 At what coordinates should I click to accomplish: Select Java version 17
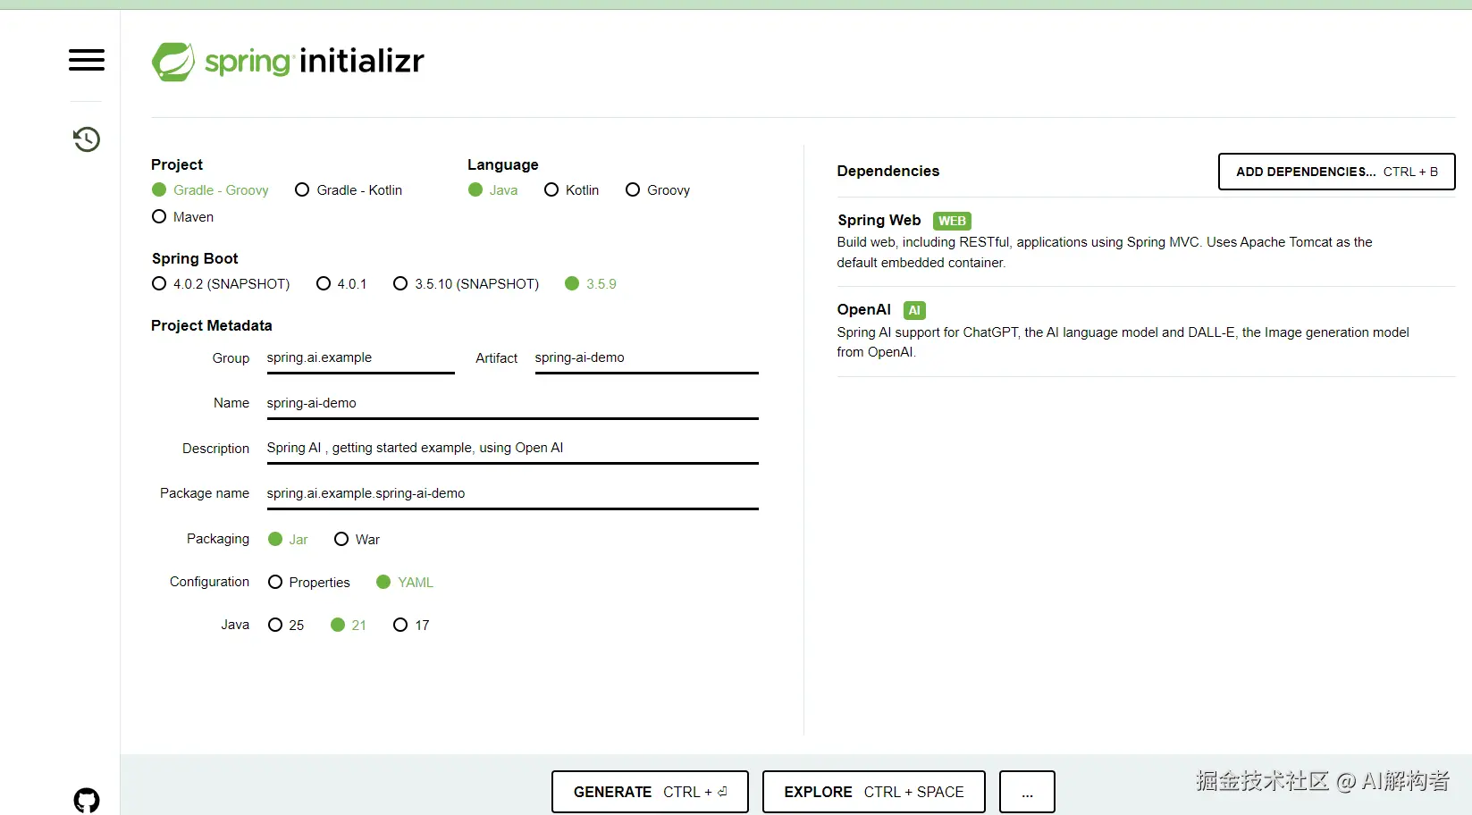tap(411, 626)
